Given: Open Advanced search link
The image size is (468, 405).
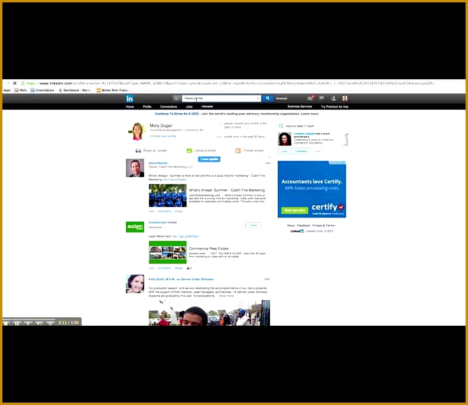Looking at the screenshot, I should pos(281,99).
